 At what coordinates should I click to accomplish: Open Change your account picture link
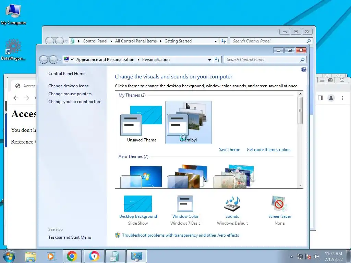pos(75,101)
